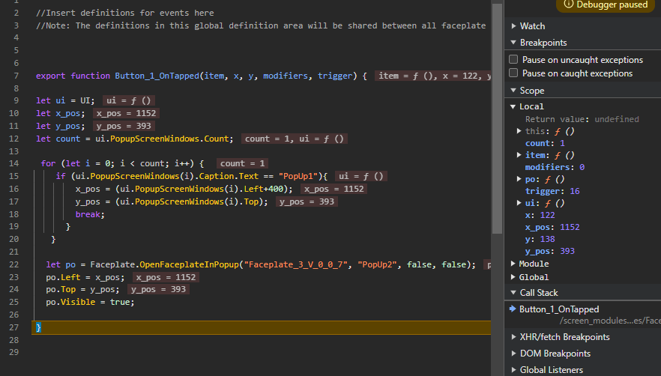Expand the Module scope group
The height and width of the screenshot is (376, 661).
513,264
